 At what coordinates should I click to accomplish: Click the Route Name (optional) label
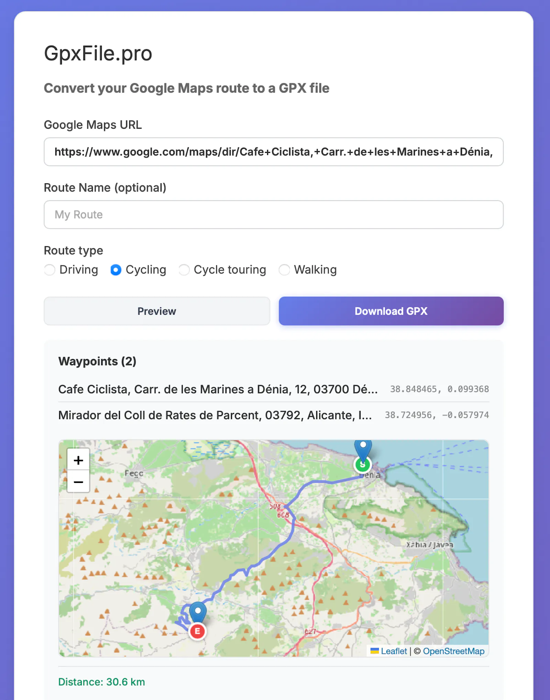click(105, 187)
